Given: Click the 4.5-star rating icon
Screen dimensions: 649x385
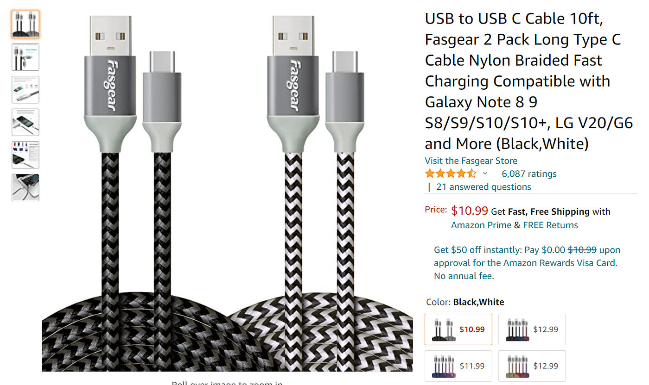Looking at the screenshot, I should (450, 173).
